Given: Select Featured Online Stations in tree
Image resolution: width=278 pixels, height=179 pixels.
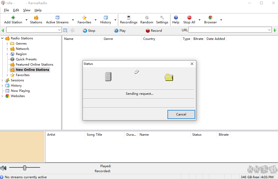Looking at the screenshot, I should (x=34, y=65).
